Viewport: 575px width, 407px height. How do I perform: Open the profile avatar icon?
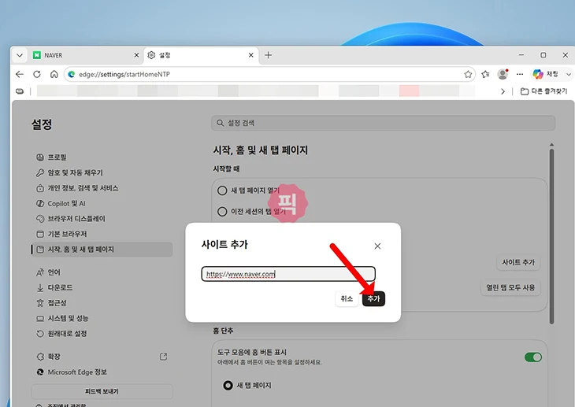tap(503, 75)
